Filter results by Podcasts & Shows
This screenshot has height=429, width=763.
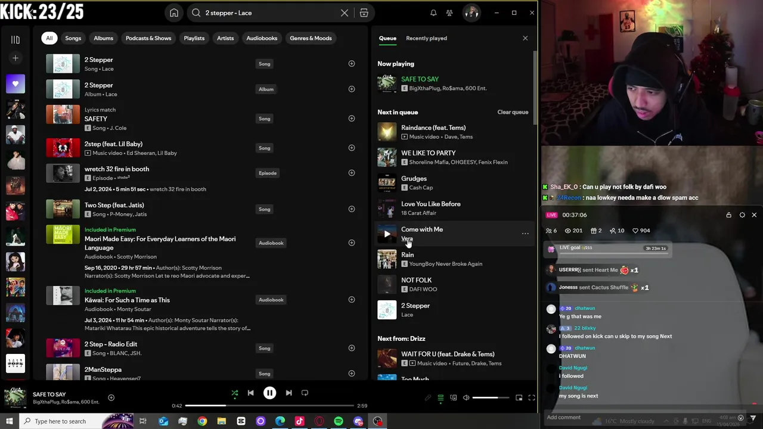[148, 38]
